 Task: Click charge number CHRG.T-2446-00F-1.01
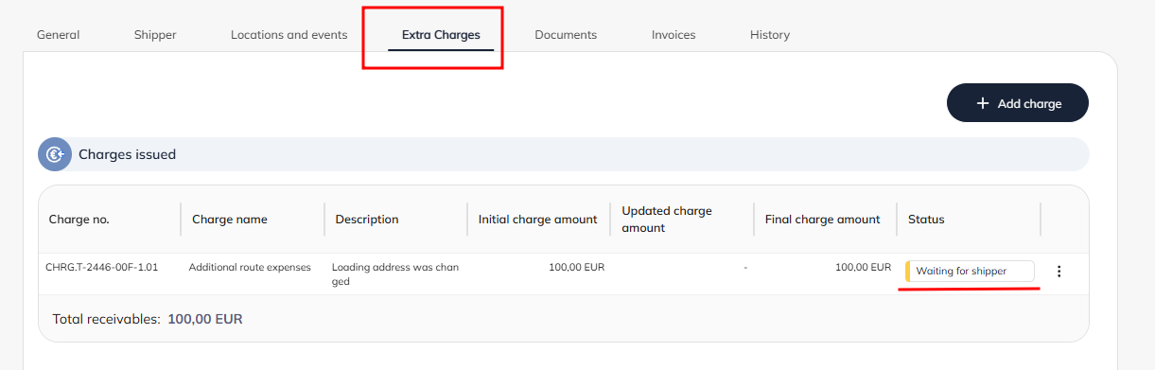click(x=101, y=268)
